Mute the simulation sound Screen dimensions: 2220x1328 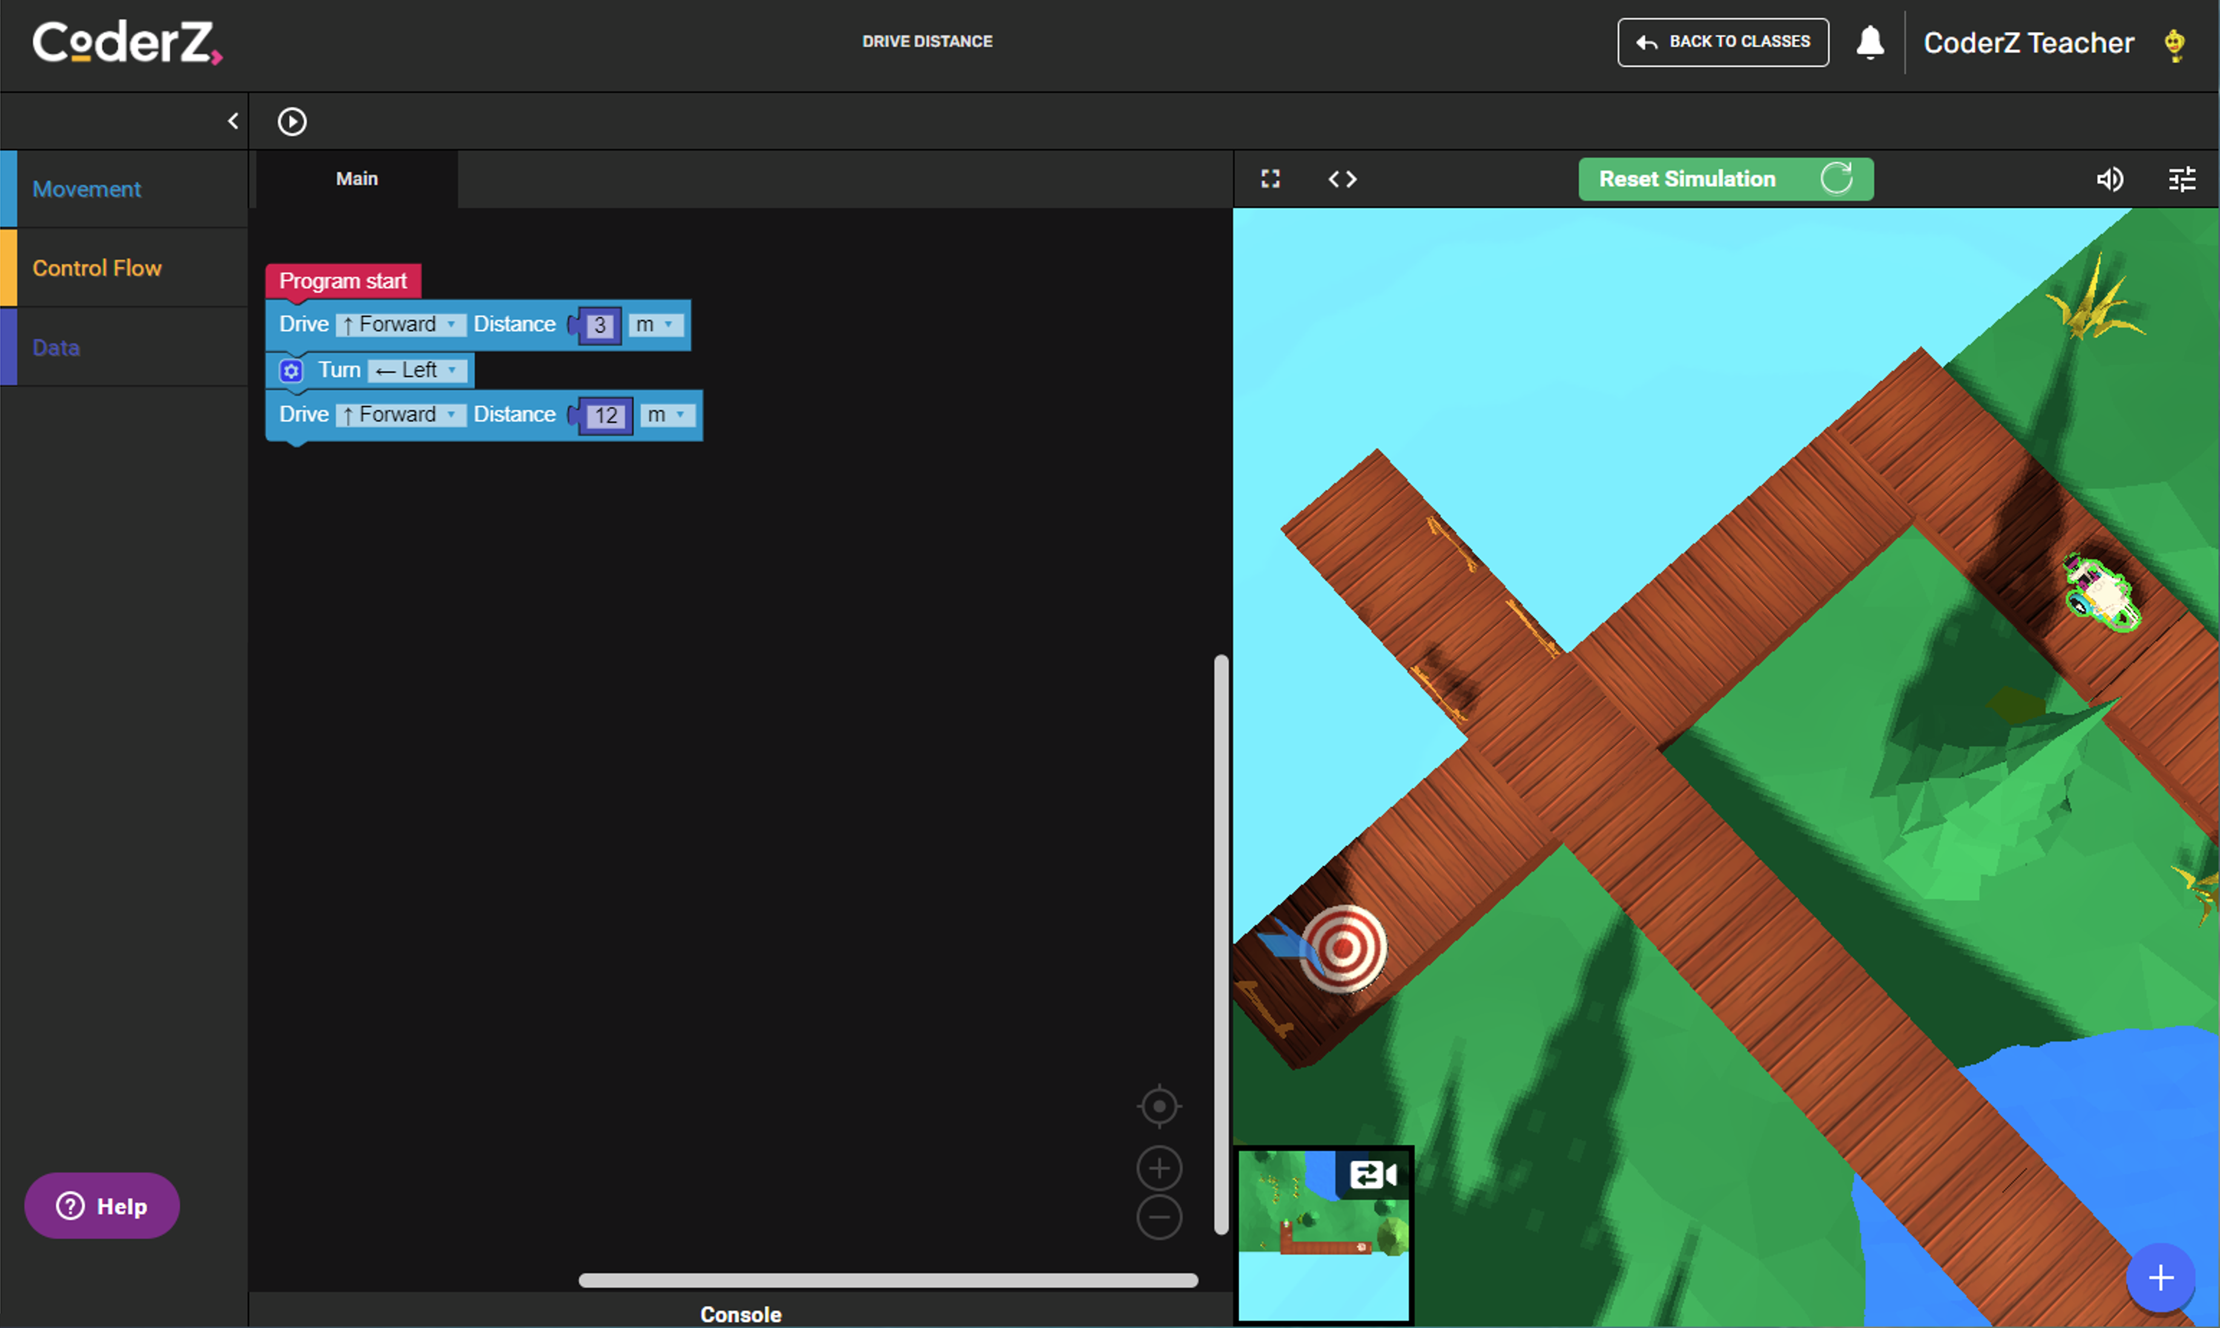coord(2110,179)
